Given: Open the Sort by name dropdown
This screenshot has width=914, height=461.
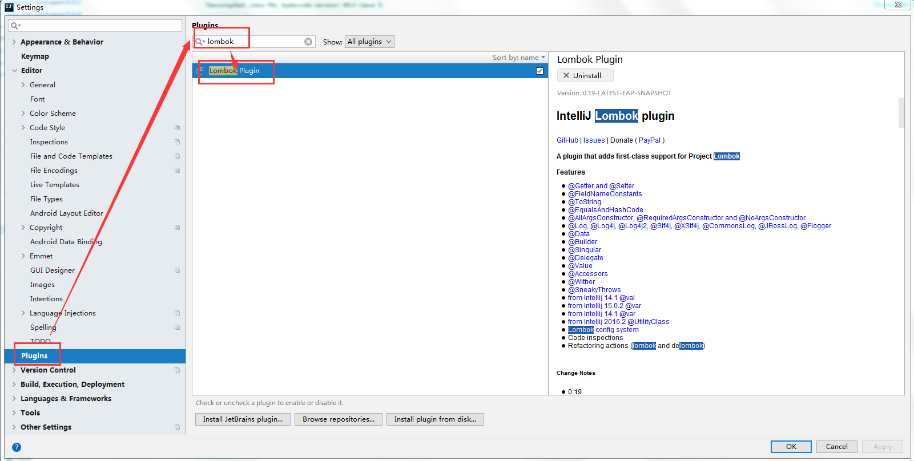Looking at the screenshot, I should point(518,58).
